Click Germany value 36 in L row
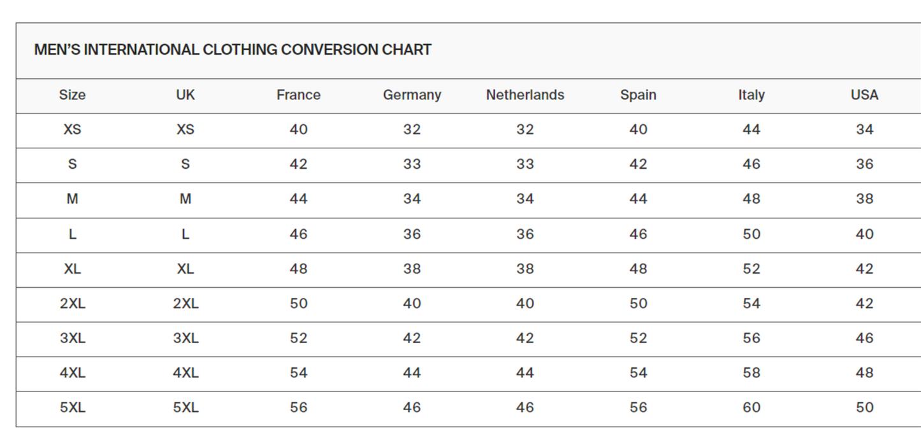 [x=412, y=234]
